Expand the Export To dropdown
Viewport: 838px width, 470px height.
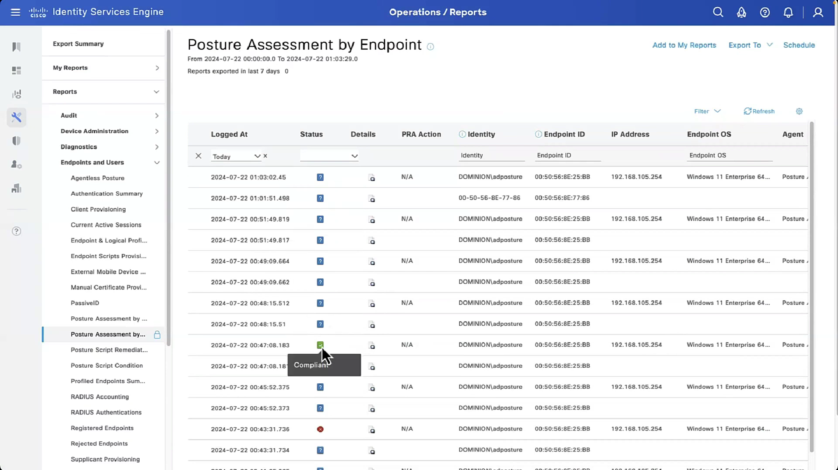point(750,45)
